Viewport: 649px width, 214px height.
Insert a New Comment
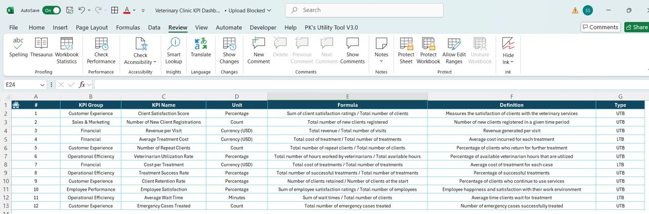(259, 50)
